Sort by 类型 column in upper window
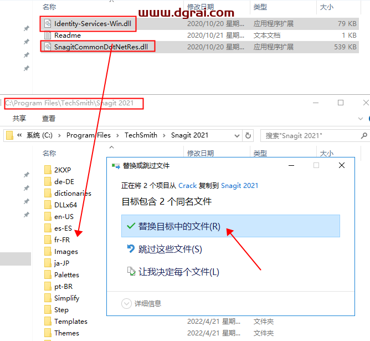Viewport: 370px width, 341px height. point(260,7)
